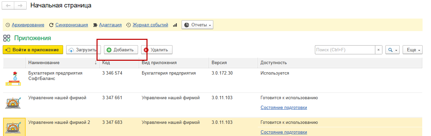Click the bar chart icon in toolbar
Screen dimensions: 431x136
[x=175, y=25]
